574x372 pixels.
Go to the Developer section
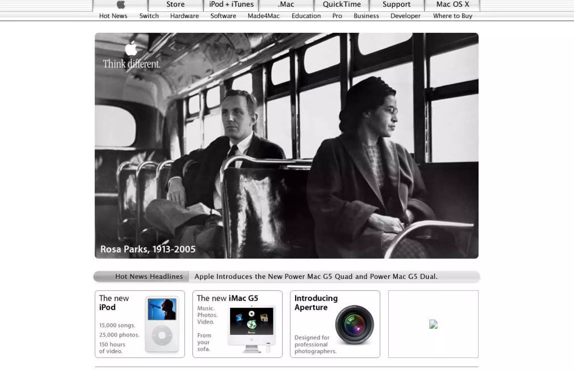[406, 16]
